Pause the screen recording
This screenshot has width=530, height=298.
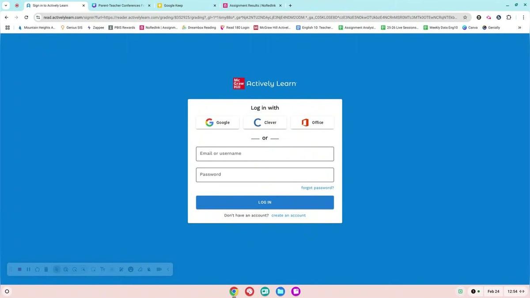pos(28,269)
